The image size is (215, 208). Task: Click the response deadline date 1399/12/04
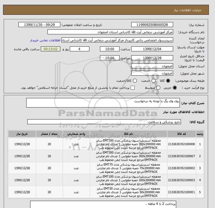coord(152,49)
